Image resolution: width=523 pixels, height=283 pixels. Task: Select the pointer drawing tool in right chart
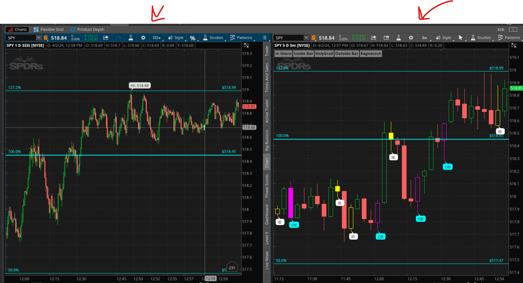pyautogui.click(x=461, y=38)
